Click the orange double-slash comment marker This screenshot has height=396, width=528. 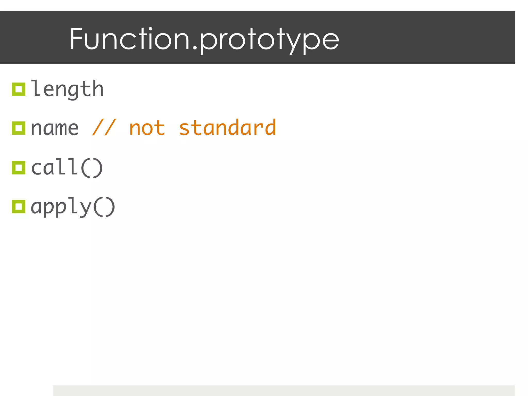click(104, 128)
